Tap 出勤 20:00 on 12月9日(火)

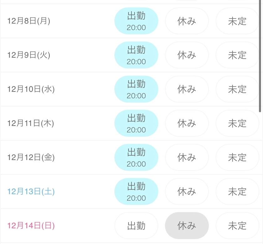tap(136, 55)
